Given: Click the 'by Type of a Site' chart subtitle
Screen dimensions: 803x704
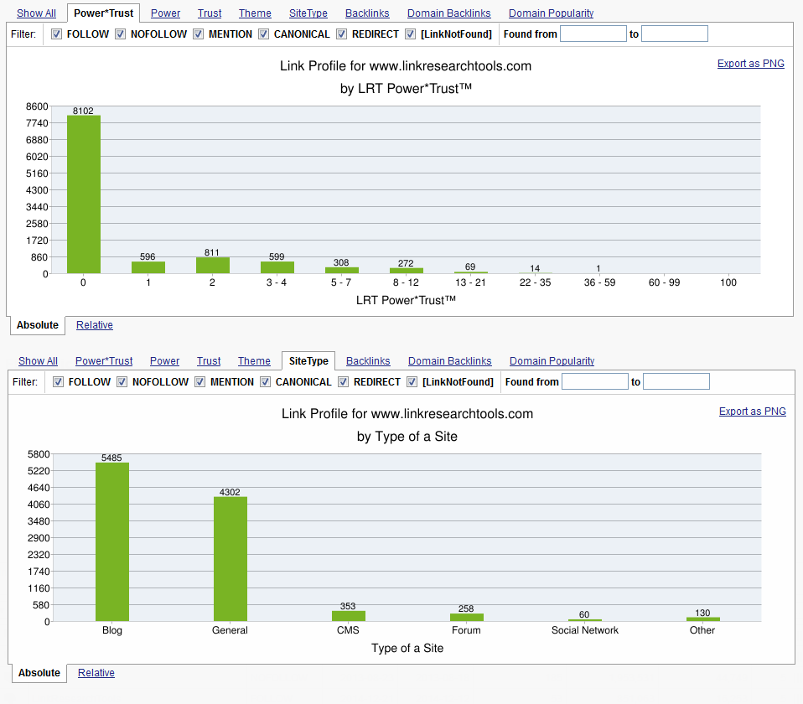Looking at the screenshot, I should pyautogui.click(x=407, y=436).
